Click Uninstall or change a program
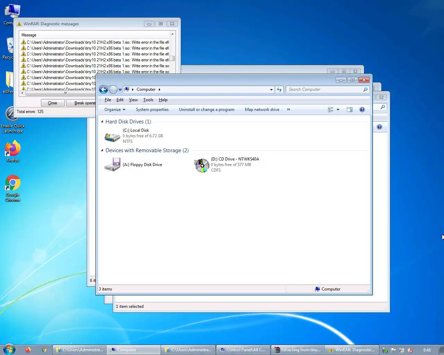Screen dimensions: 444x355 click(207, 110)
